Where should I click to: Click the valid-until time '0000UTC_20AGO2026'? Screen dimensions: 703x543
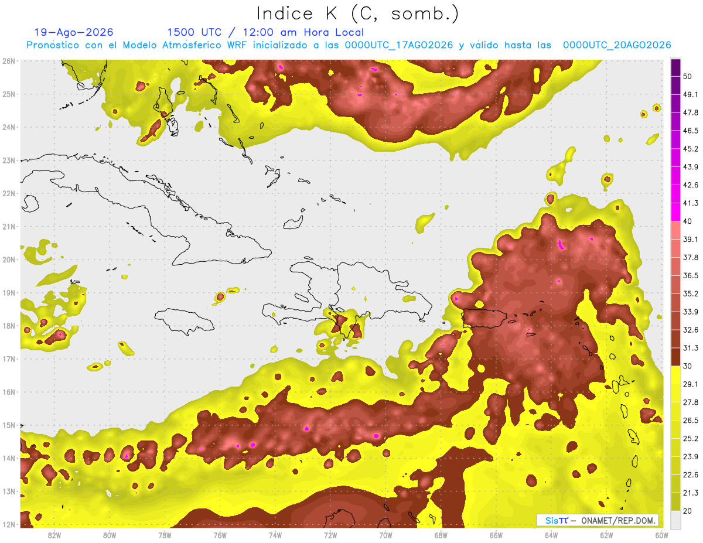pyautogui.click(x=617, y=45)
